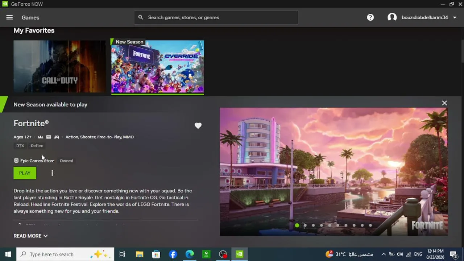Click the RTX tag
Screen dimensions: 464x261
(20, 146)
